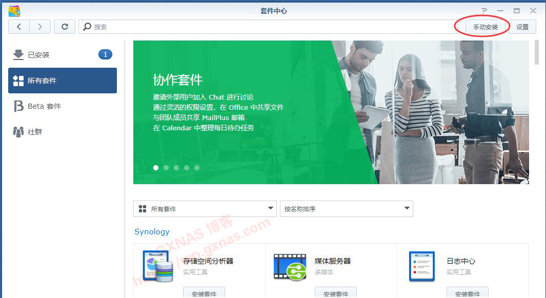Open the help question mark icon
The width and height of the screenshot is (546, 298).
tap(484, 11)
